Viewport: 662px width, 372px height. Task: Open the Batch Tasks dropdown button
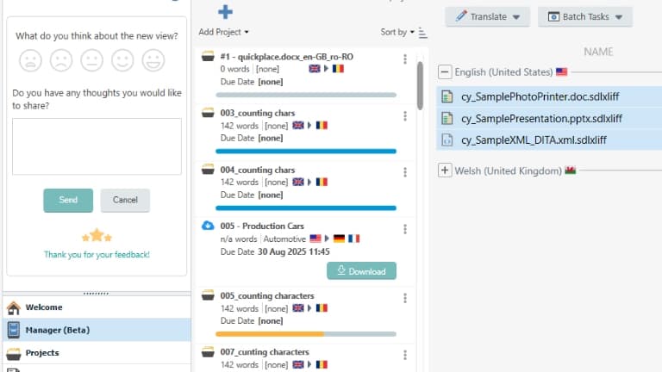[x=585, y=17]
